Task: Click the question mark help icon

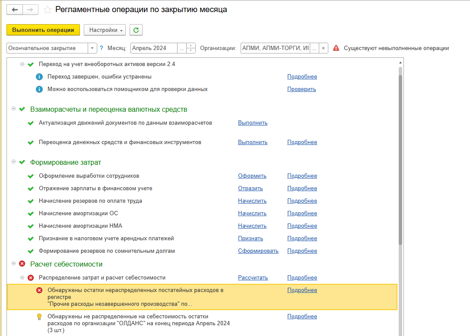Action: point(102,48)
